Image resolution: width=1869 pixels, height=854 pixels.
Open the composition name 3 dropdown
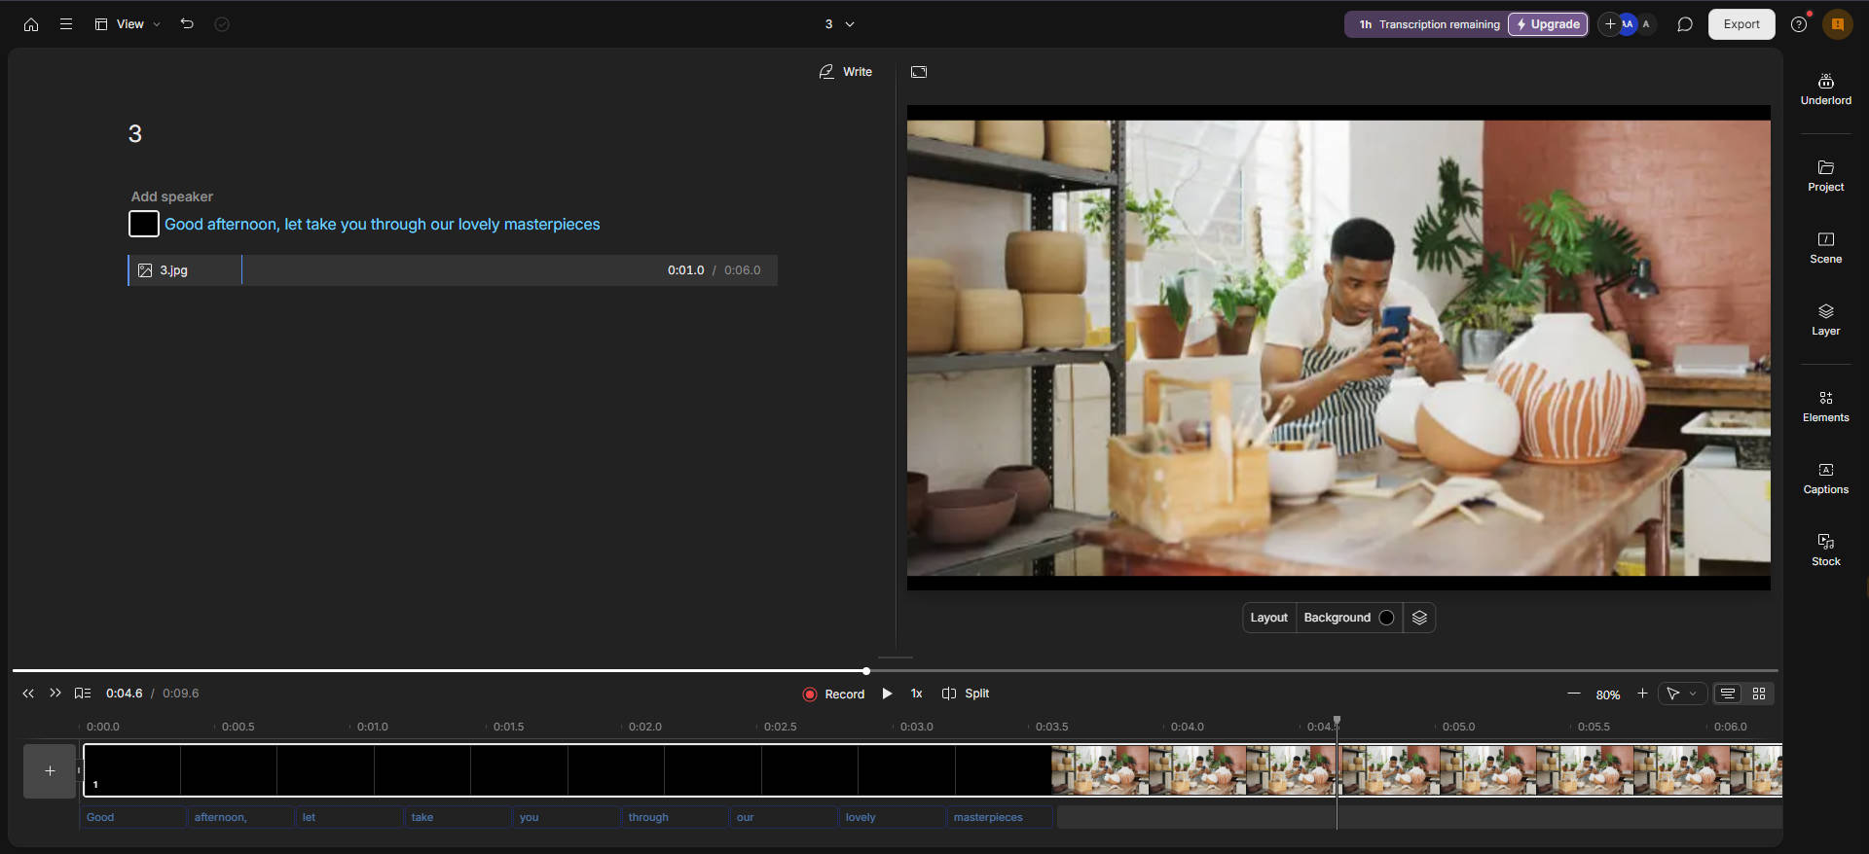click(x=839, y=24)
